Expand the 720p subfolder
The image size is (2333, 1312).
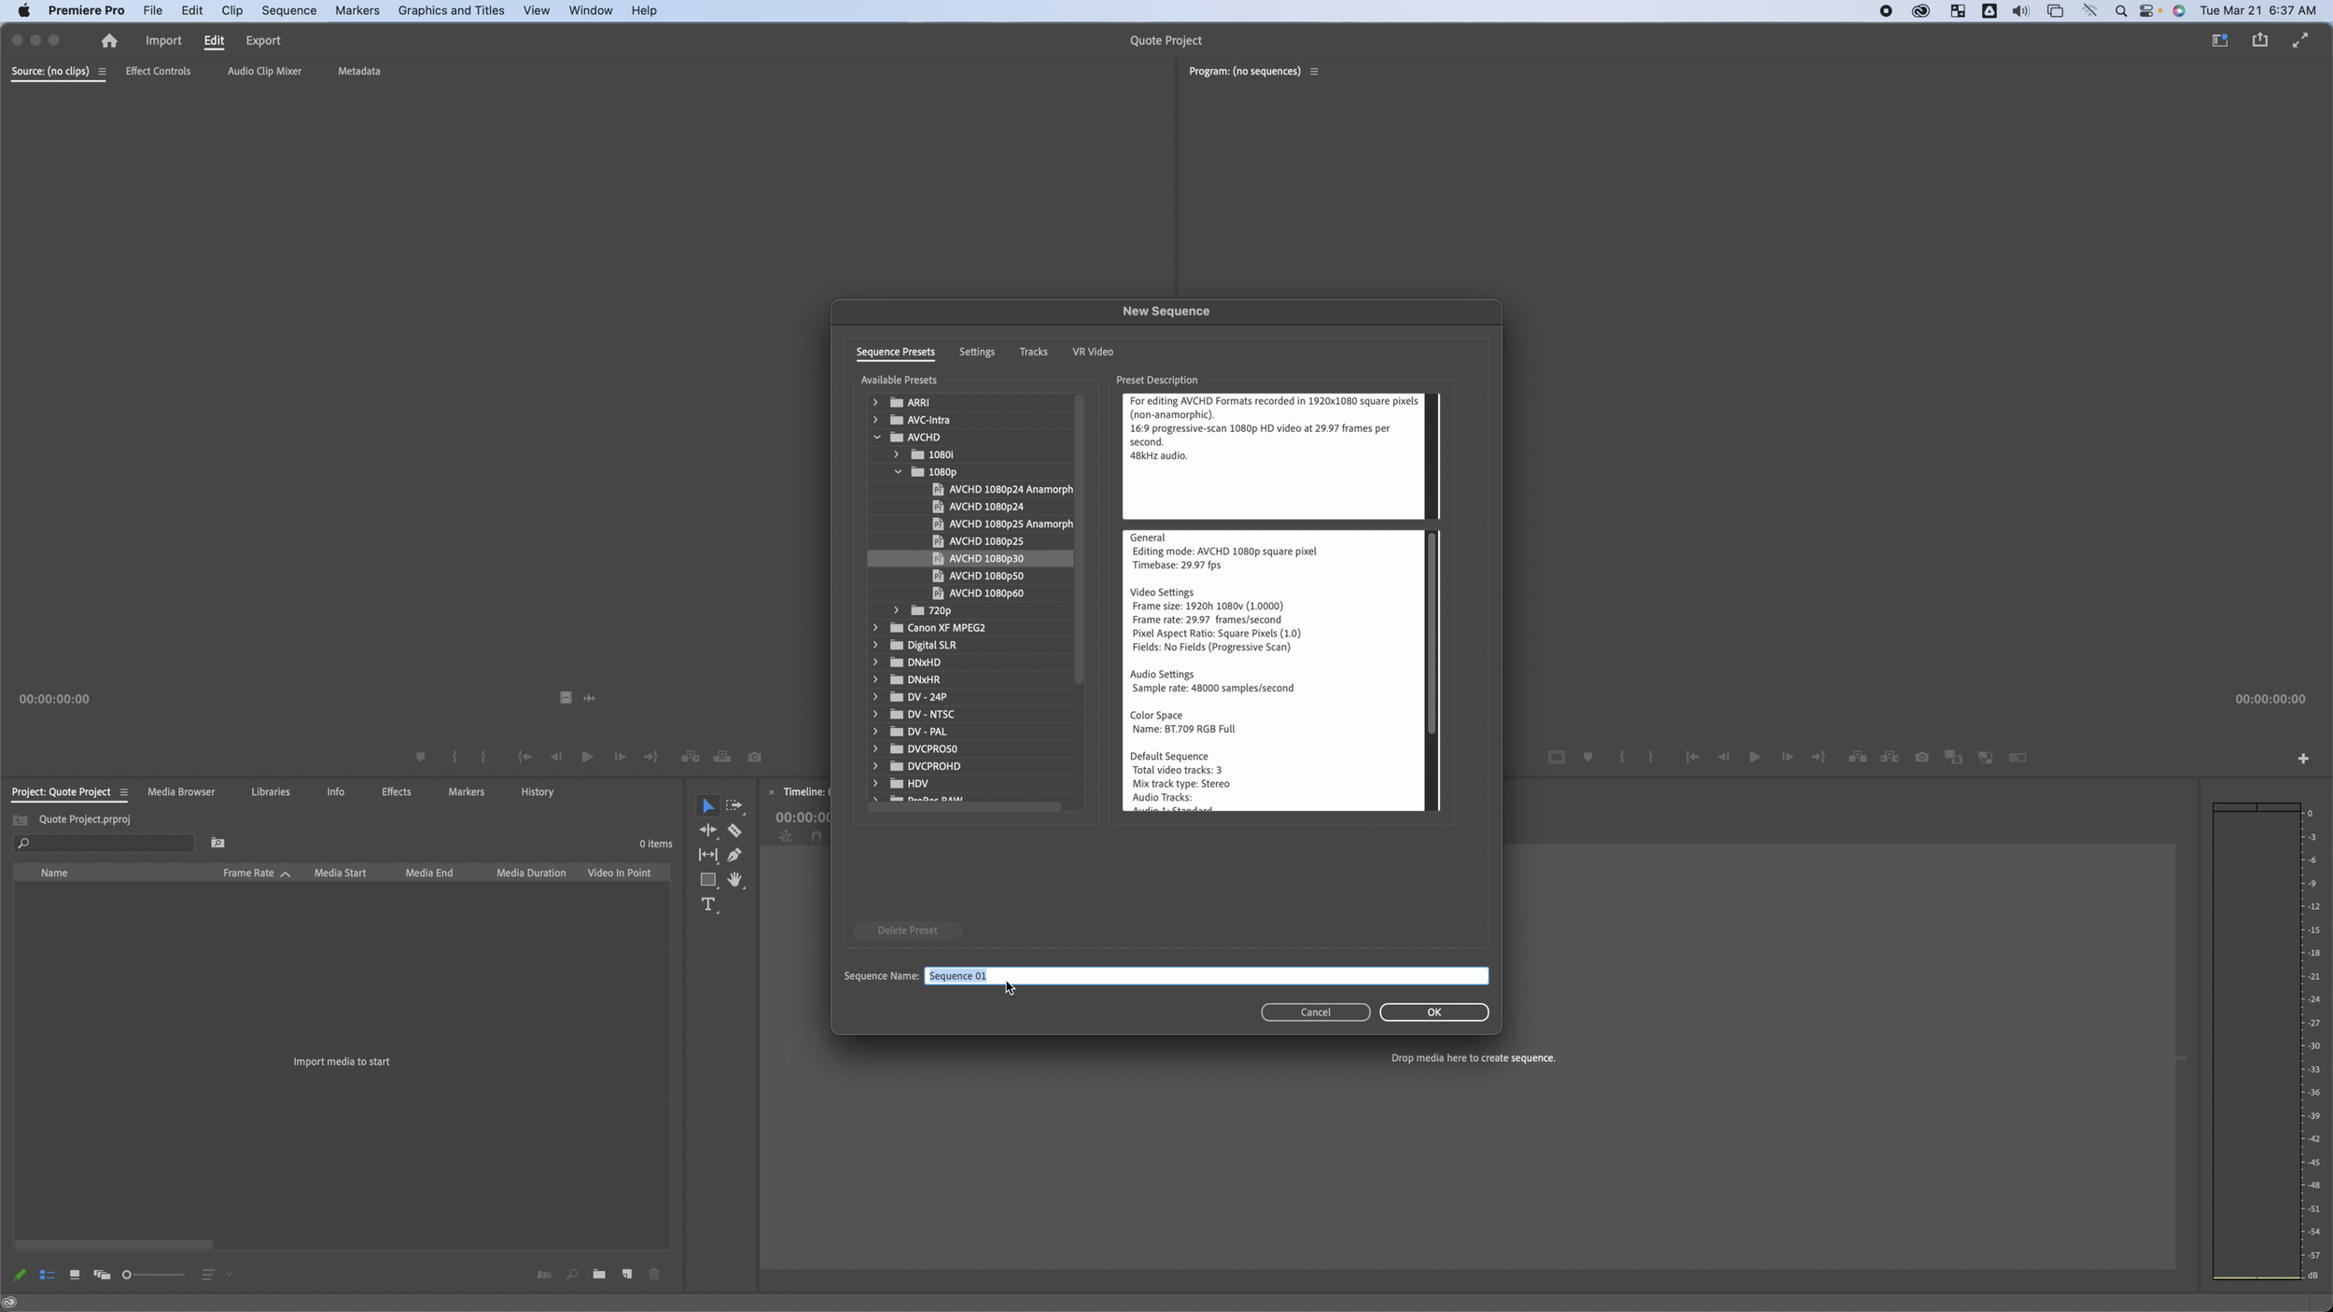pyautogui.click(x=896, y=610)
